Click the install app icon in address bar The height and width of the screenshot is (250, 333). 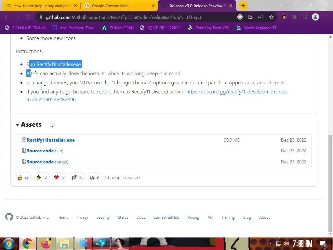point(250,17)
